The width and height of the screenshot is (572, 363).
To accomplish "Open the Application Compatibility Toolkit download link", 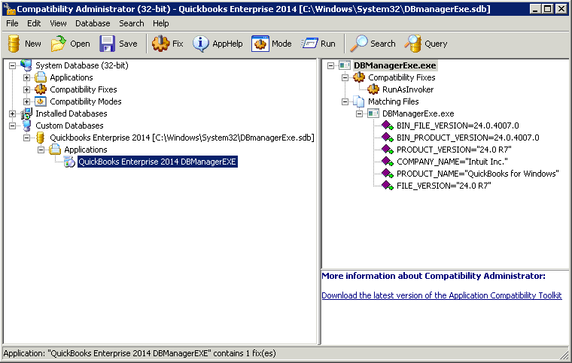I will (441, 295).
